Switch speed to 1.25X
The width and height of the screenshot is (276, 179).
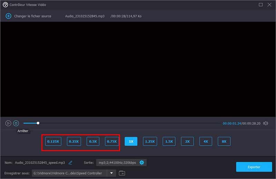click(x=150, y=141)
